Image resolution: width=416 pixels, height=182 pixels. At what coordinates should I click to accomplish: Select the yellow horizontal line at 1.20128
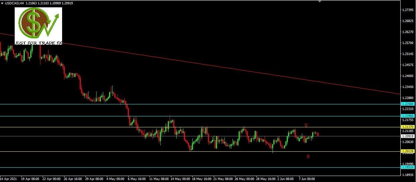click(200, 151)
